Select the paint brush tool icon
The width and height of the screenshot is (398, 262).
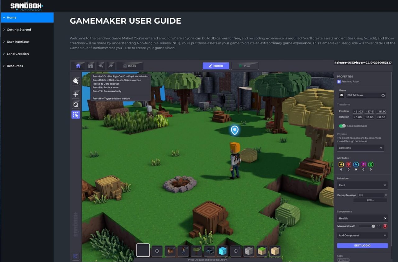76,81
